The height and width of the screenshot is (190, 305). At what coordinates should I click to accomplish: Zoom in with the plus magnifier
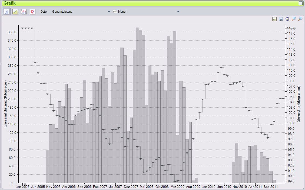[x=300, y=19]
